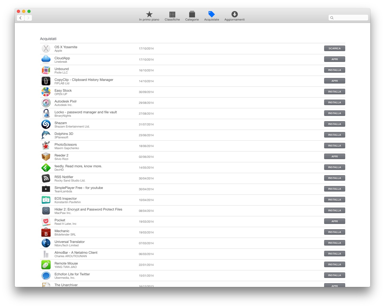
Task: Click the OS X Yosemite app icon
Action: pos(46,48)
